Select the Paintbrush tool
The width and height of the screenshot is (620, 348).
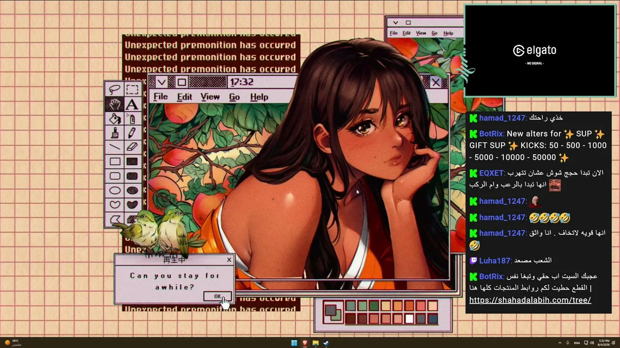(x=115, y=133)
